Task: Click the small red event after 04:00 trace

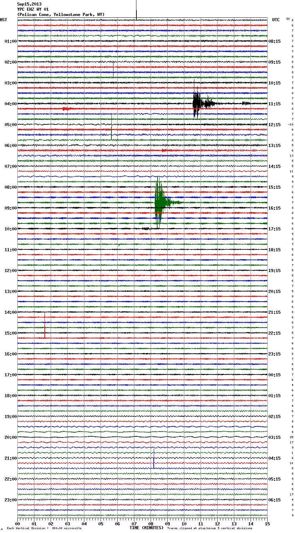Action: 65,109
